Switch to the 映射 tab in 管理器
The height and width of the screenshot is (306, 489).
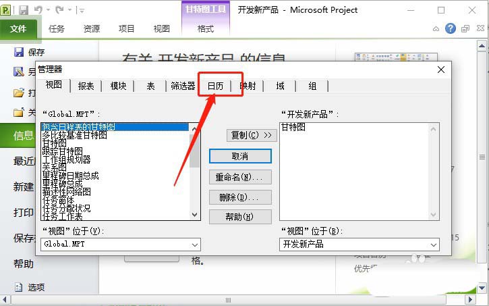point(248,86)
